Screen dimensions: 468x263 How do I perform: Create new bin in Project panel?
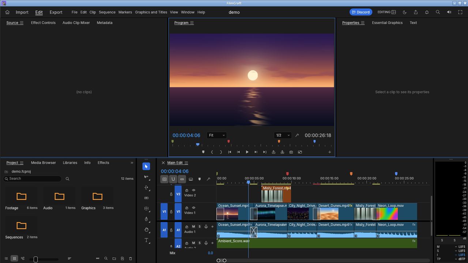point(114,259)
